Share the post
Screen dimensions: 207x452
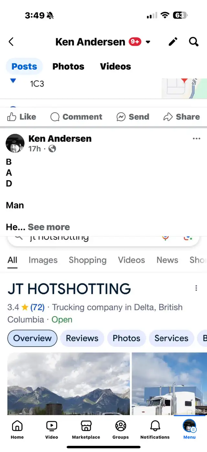182,117
